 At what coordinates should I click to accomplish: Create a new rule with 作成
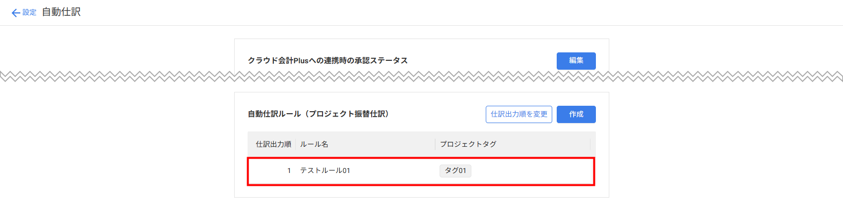576,114
